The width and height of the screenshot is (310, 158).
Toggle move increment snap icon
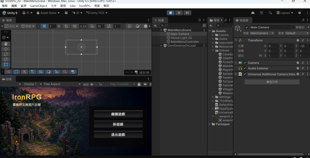75,26
